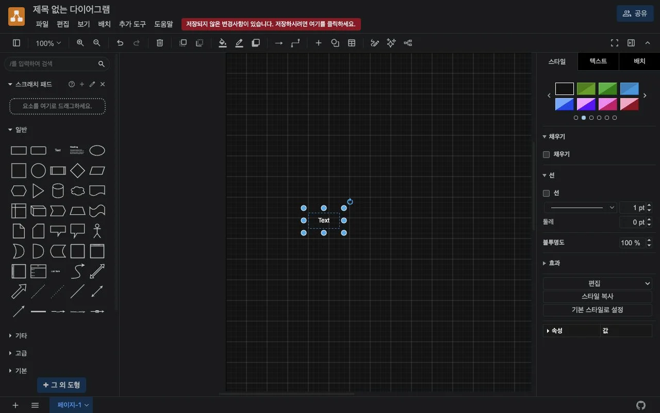Open the 편집 dropdown in style panel
The height and width of the screenshot is (413, 660).
tap(598, 283)
